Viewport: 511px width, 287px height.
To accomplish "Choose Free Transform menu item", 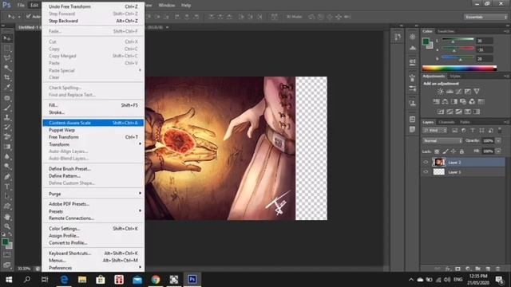I will (x=93, y=137).
